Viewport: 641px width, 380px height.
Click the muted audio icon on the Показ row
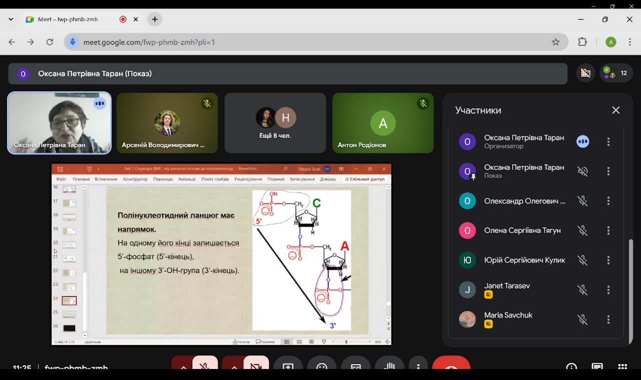(x=582, y=171)
